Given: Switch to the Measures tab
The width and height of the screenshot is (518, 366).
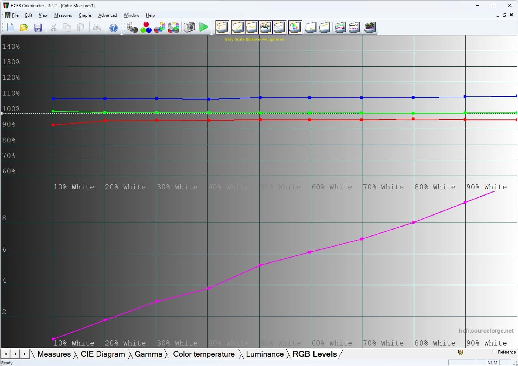Looking at the screenshot, I should pos(54,354).
